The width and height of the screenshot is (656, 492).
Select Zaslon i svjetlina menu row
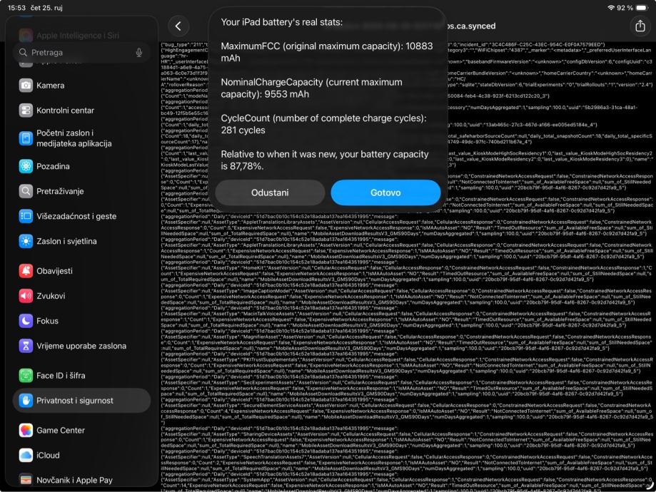(x=81, y=242)
